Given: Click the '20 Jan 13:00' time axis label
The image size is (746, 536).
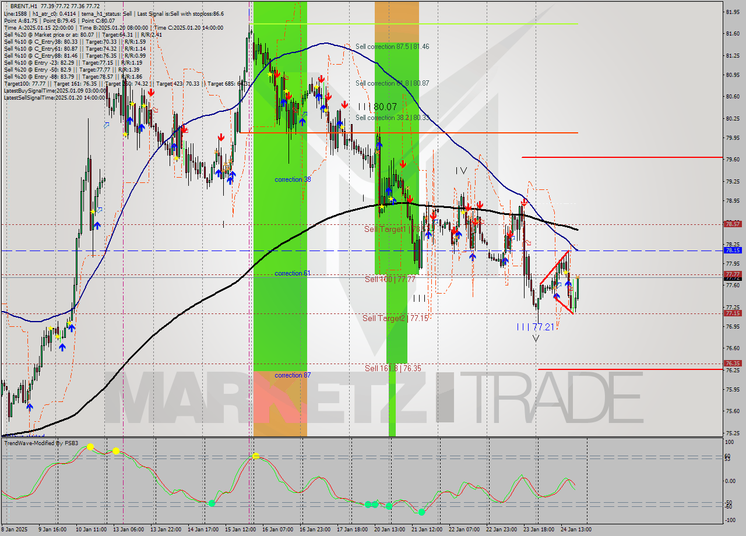Looking at the screenshot, I should [389, 530].
